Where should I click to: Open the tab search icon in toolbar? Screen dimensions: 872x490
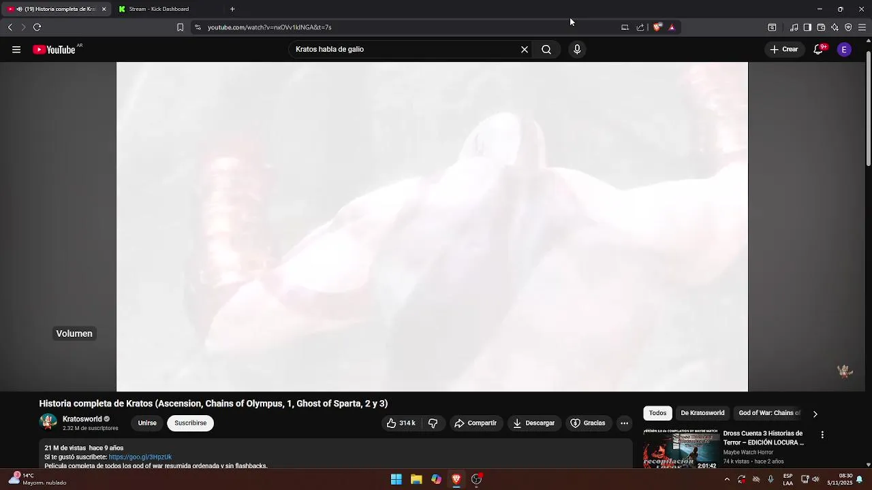(x=772, y=27)
